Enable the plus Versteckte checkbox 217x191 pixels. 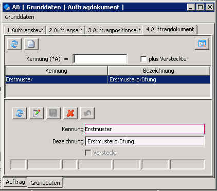coord(143,59)
